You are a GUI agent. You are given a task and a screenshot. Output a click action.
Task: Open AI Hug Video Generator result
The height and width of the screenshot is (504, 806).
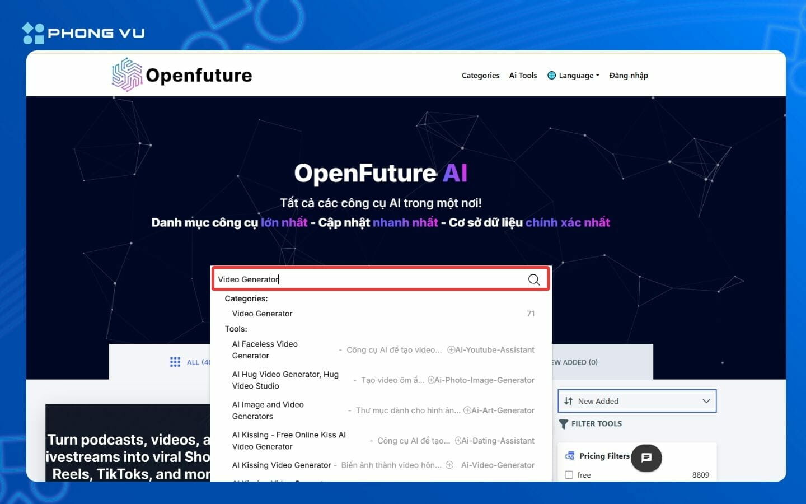[285, 380]
